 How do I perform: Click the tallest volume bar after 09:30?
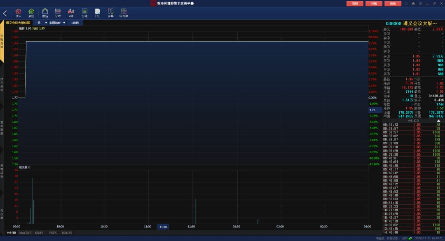[x=32, y=201]
